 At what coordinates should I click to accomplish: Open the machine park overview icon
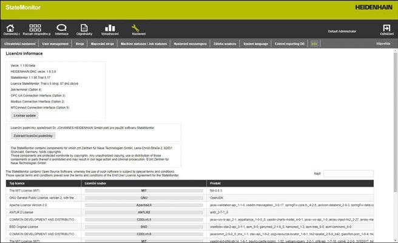pyautogui.click(x=35, y=28)
